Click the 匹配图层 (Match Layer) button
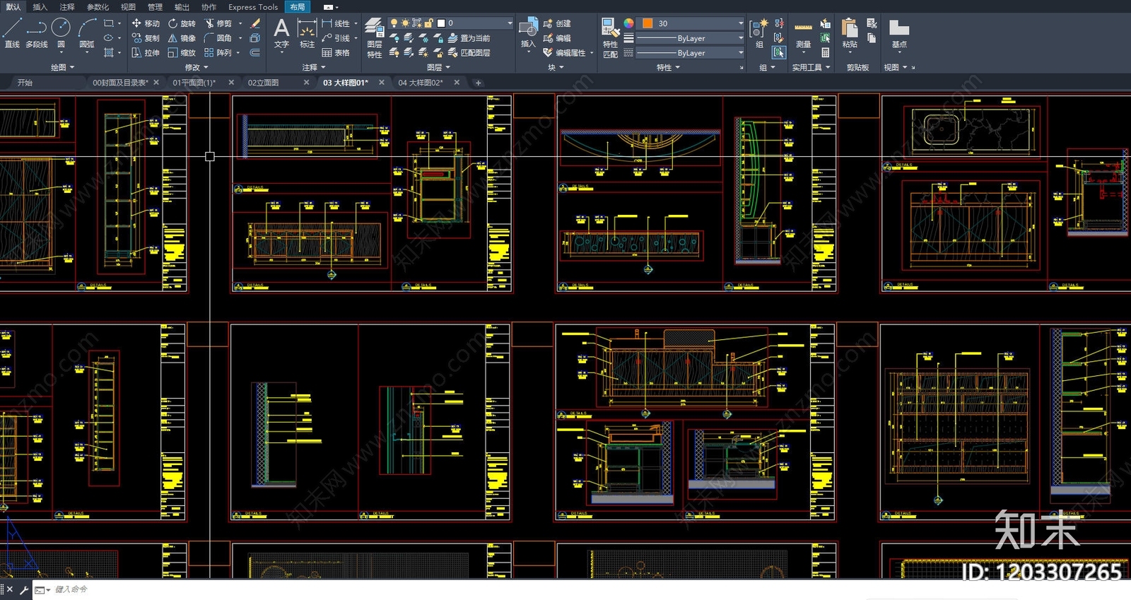1131x600 pixels. coord(469,53)
